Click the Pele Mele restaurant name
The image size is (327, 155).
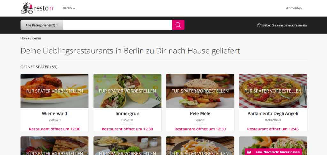pyautogui.click(x=200, y=114)
